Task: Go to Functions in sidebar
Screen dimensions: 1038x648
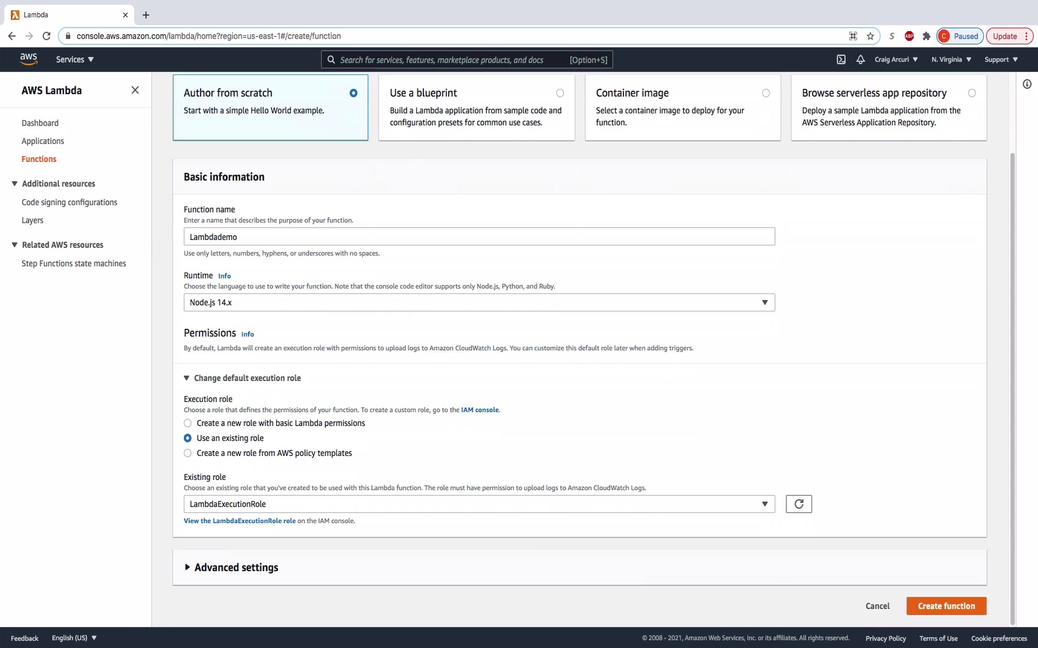Action: click(x=39, y=159)
